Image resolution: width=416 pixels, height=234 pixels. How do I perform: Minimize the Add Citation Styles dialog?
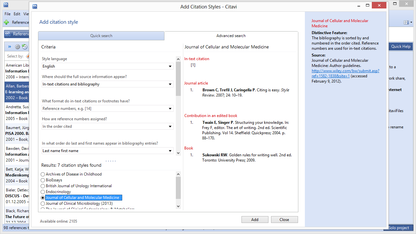pos(358,6)
